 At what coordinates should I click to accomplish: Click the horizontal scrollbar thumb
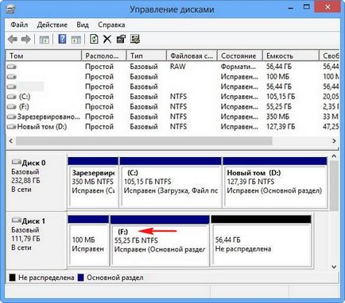[x=144, y=141]
